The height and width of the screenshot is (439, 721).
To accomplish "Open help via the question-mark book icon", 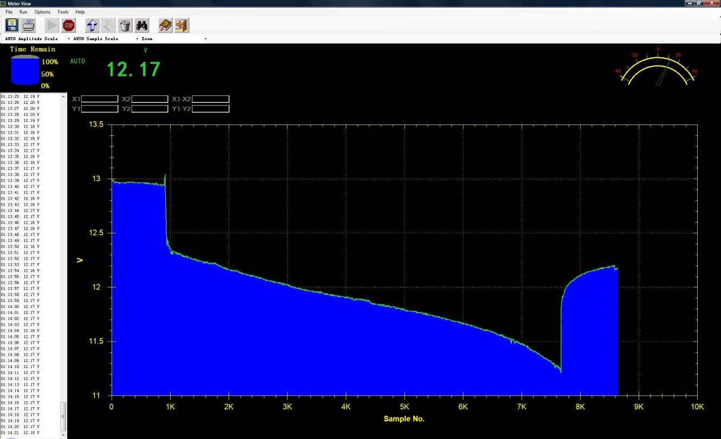I will [165, 25].
